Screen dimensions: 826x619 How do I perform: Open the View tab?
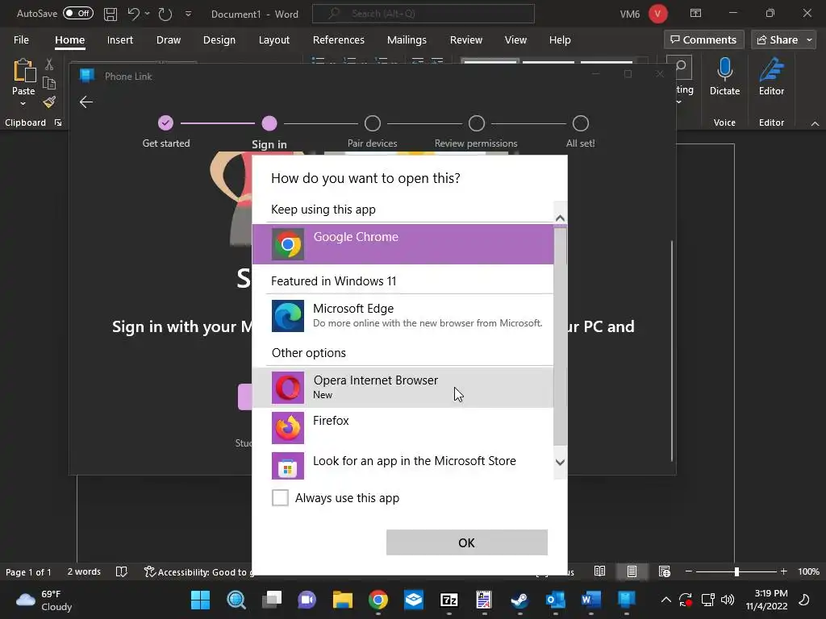(515, 40)
